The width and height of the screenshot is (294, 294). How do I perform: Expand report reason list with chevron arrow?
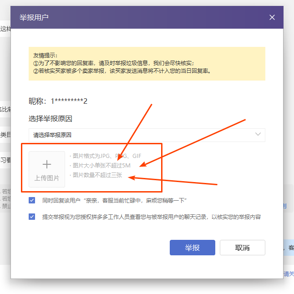[258, 134]
